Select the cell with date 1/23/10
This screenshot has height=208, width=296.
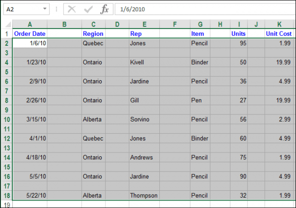click(30, 62)
